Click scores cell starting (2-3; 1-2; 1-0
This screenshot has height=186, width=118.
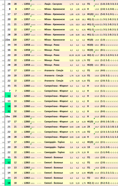point(109,127)
